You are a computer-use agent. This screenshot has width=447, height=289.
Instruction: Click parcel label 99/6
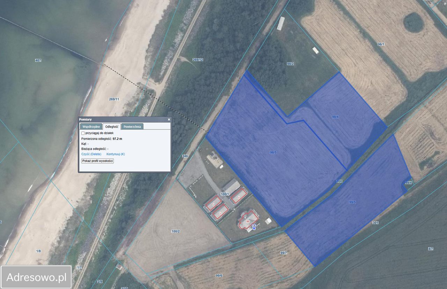coord(219,275)
